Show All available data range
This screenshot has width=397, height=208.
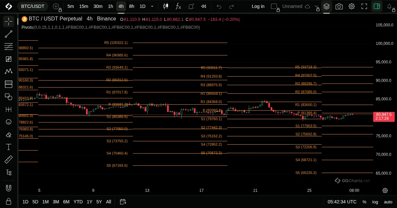pos(109,202)
